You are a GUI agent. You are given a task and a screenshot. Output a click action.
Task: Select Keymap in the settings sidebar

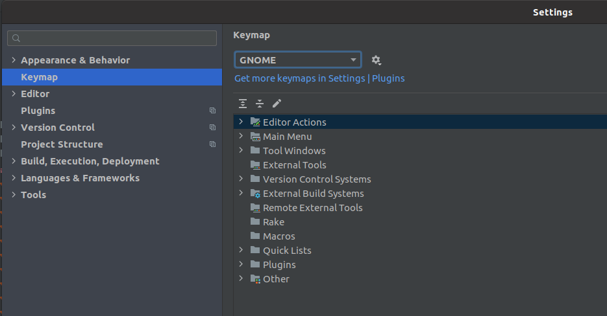click(39, 77)
